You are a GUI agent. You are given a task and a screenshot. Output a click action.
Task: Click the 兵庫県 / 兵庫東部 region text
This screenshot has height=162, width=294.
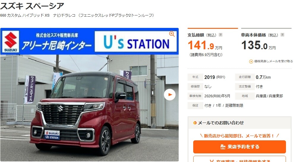[x=269, y=96]
